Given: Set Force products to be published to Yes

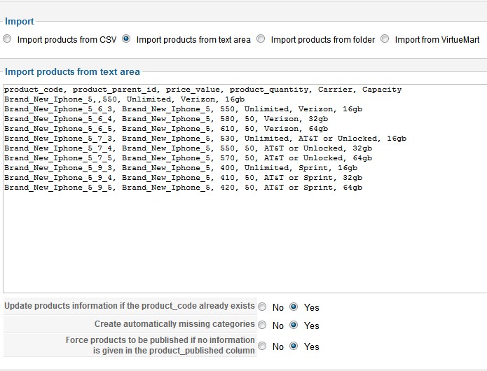Looking at the screenshot, I should [x=294, y=346].
